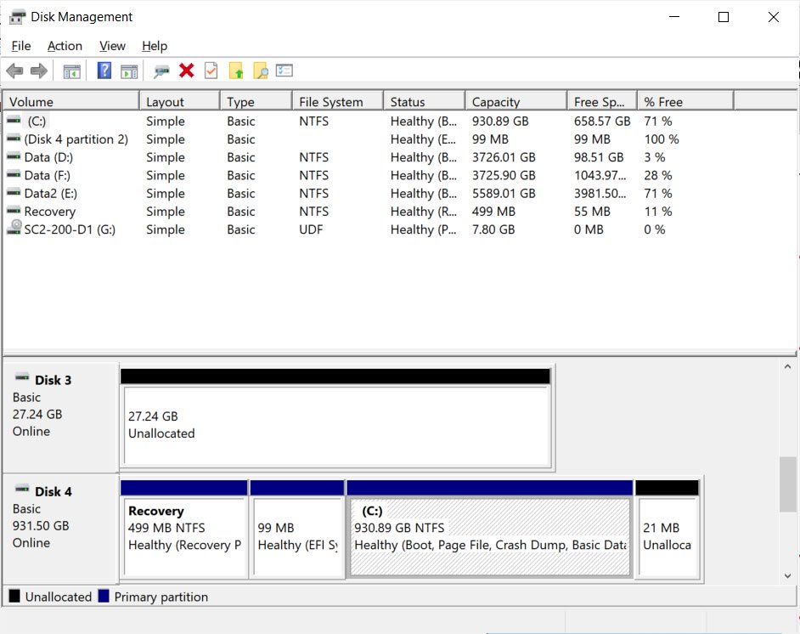The width and height of the screenshot is (800, 634).
Task: Click the checkmark document icon on the toolbar
Action: [x=210, y=70]
